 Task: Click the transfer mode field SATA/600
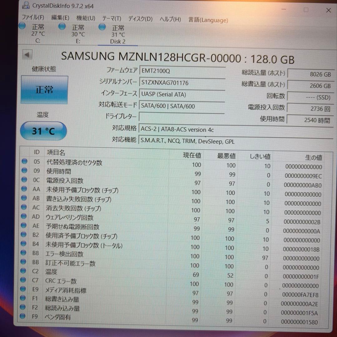click(182, 106)
